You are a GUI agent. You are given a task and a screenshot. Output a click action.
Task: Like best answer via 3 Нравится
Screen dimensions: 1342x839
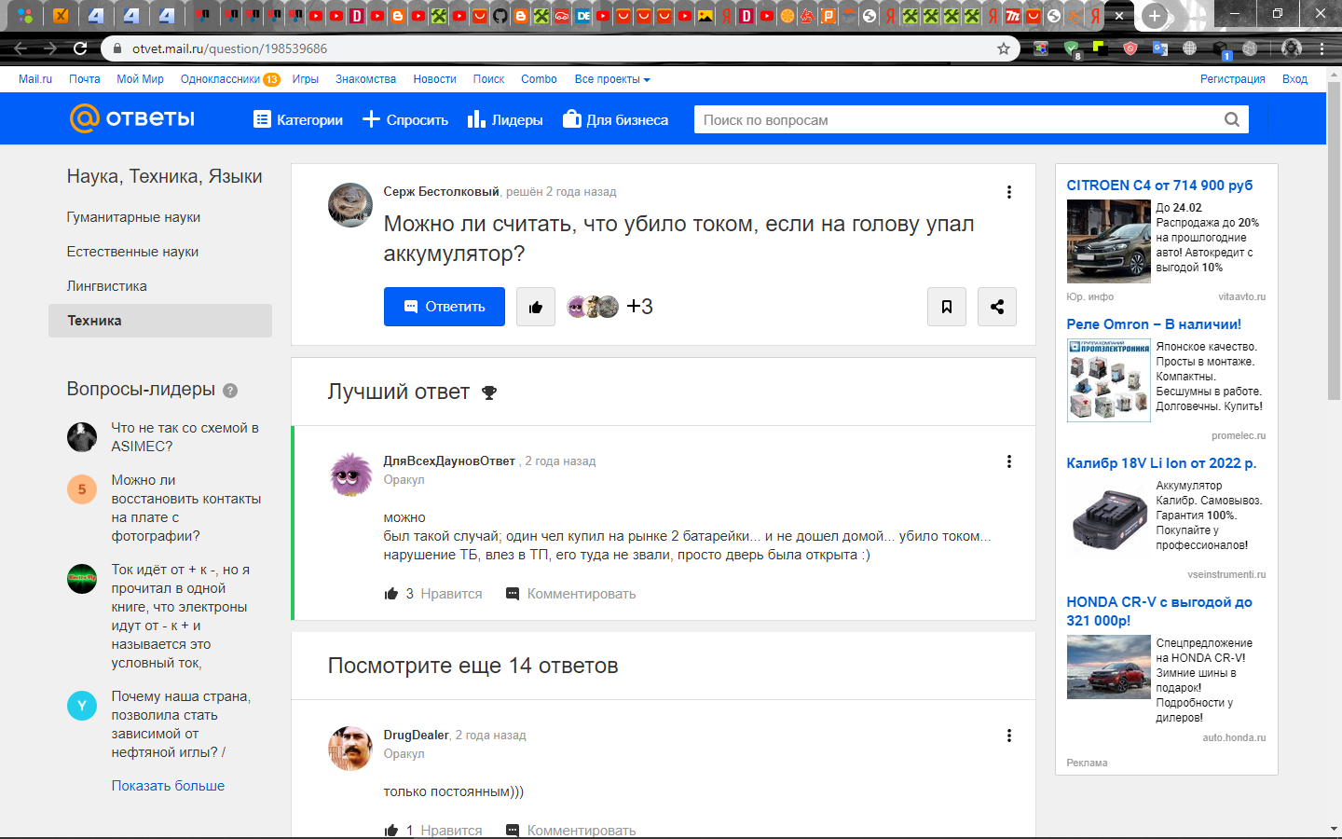[433, 594]
